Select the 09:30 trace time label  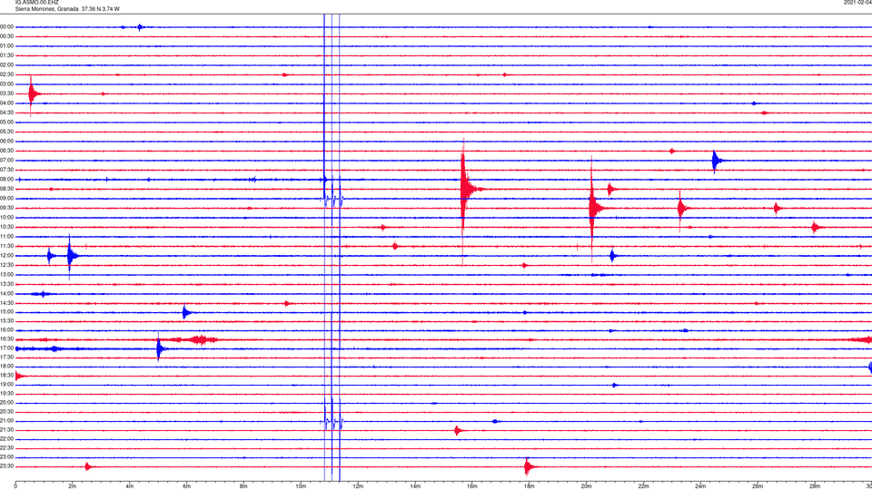(x=6, y=208)
